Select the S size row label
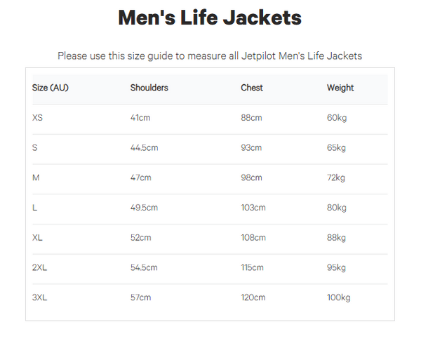 (35, 148)
